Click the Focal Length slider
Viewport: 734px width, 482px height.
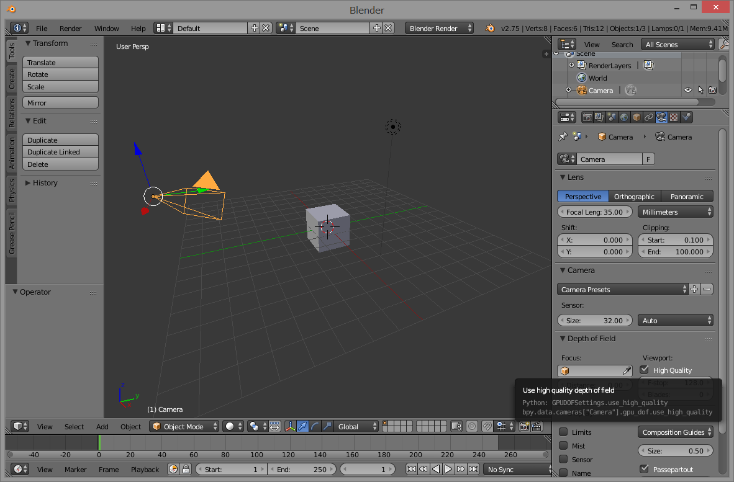click(x=594, y=212)
